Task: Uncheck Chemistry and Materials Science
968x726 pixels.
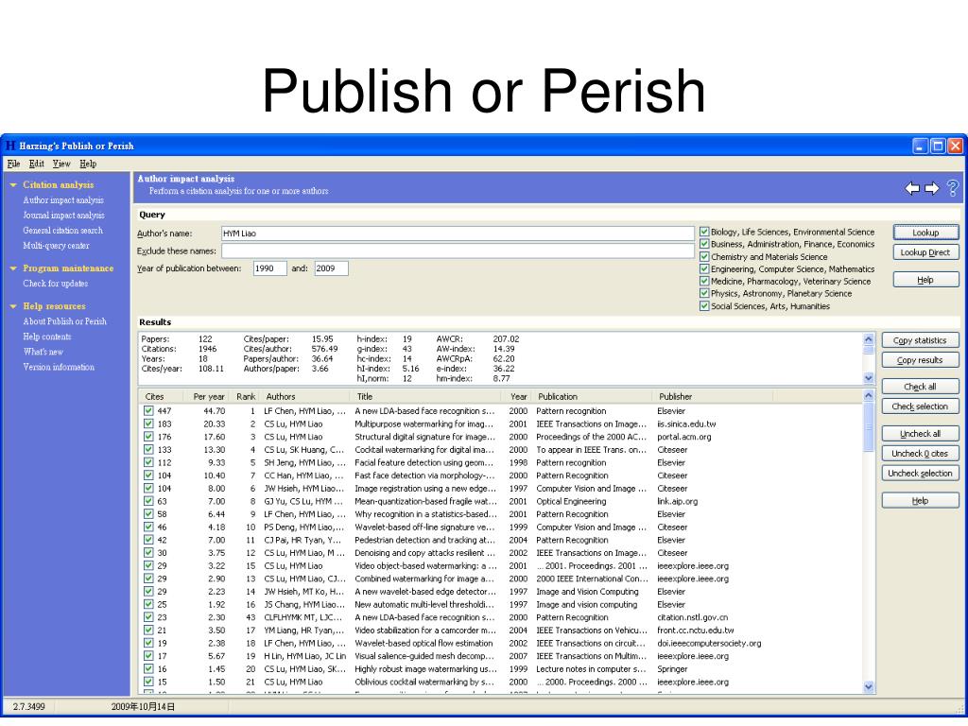Action: click(x=703, y=256)
